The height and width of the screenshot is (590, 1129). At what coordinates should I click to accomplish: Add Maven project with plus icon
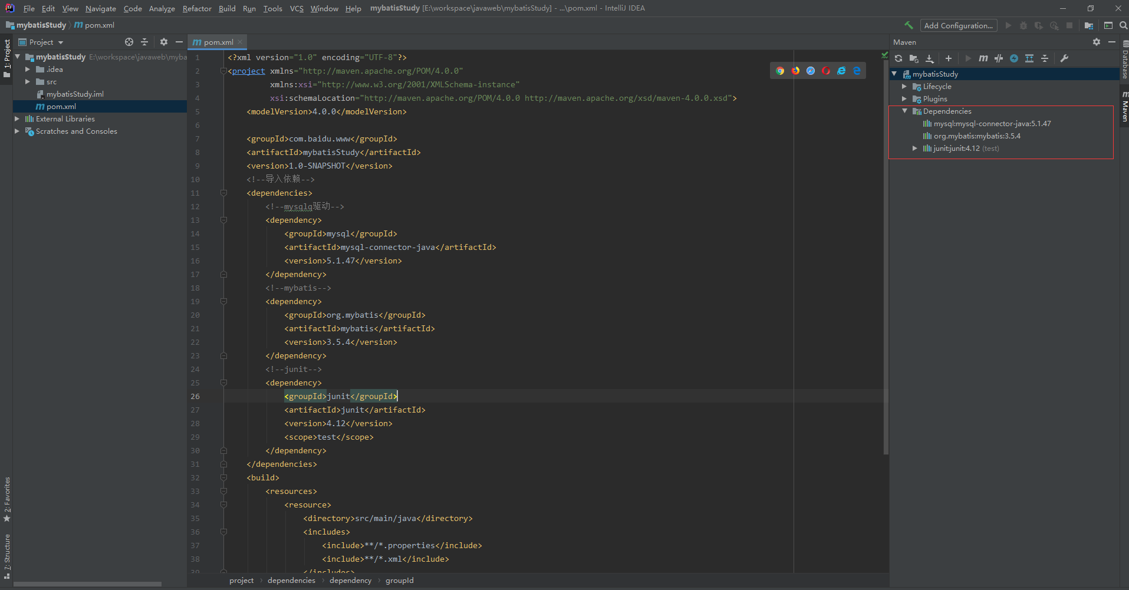[948, 58]
